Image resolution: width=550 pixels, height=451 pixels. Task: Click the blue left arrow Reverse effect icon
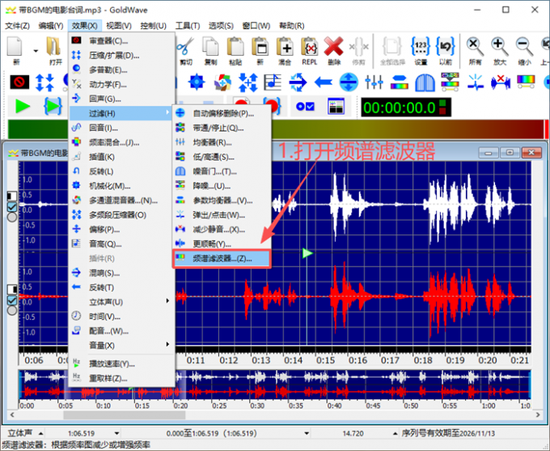click(324, 82)
